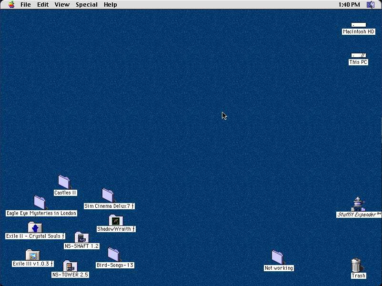Open the Apple menu

[11, 5]
